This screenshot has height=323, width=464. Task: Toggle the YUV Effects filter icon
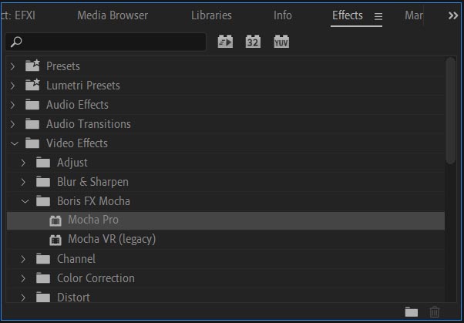281,42
